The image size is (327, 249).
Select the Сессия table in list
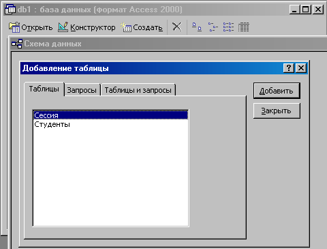point(110,115)
